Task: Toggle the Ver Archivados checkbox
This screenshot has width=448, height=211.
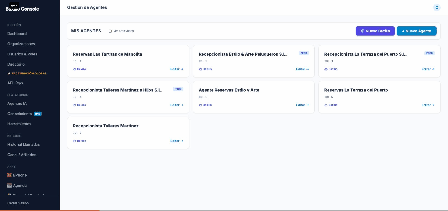Action: pyautogui.click(x=110, y=31)
